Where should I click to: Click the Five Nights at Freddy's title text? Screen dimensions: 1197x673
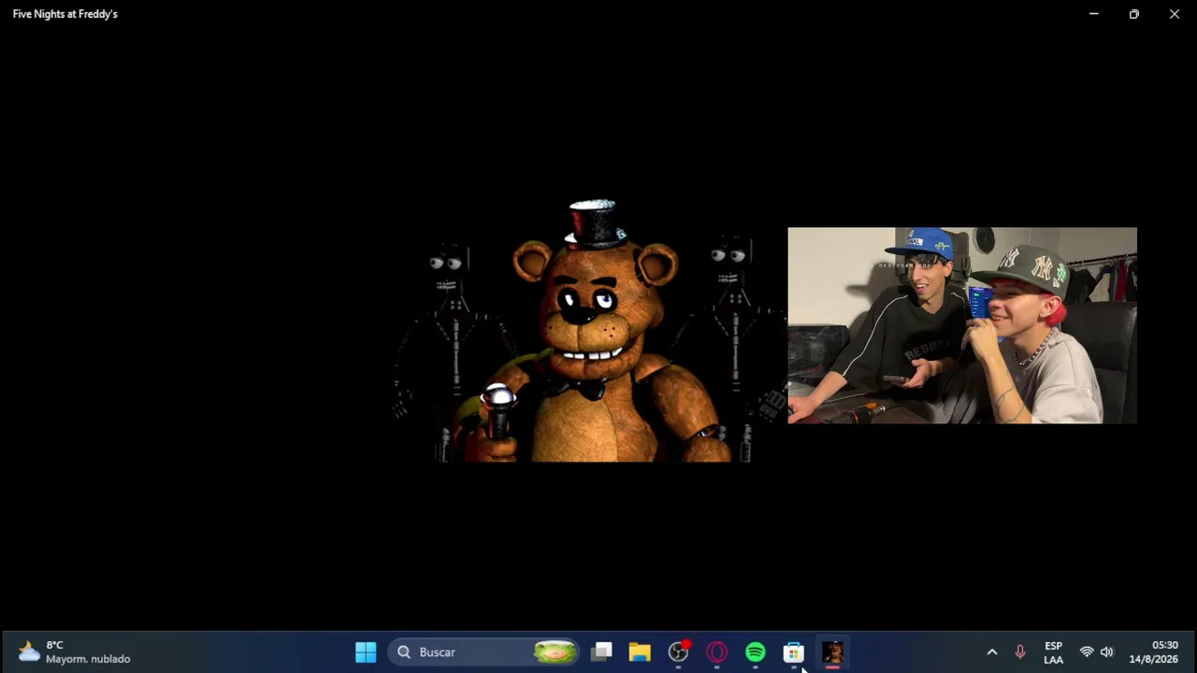point(65,14)
